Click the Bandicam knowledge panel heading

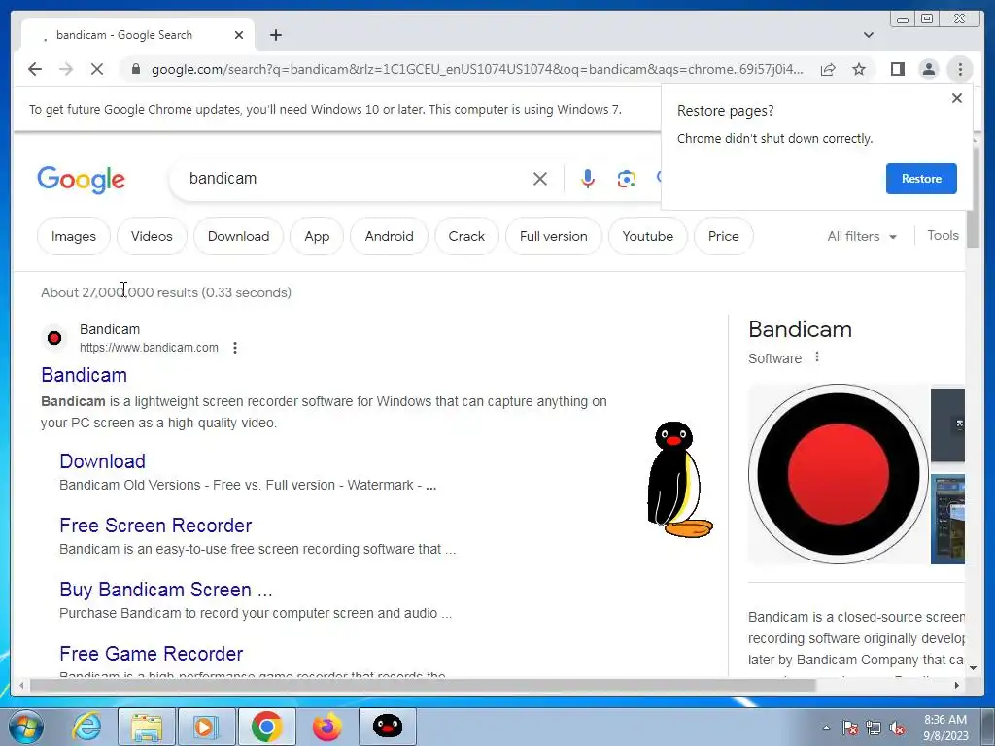click(x=800, y=329)
